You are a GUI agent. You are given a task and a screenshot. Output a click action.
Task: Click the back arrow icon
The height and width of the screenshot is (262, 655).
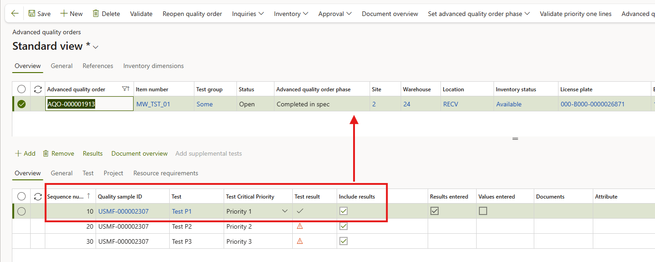(15, 14)
